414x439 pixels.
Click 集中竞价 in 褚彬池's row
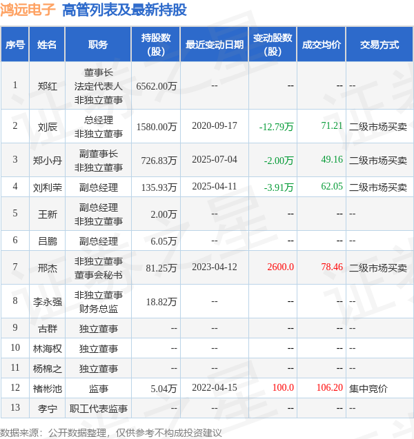pos(368,389)
